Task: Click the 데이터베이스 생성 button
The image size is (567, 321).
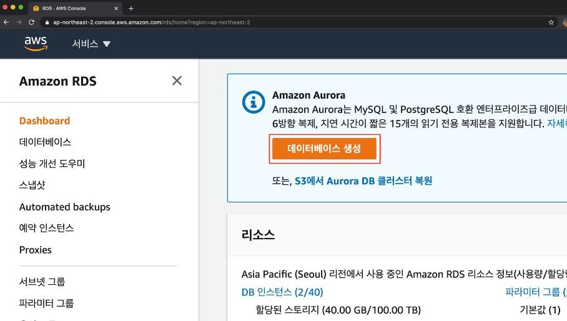Action: tap(324, 149)
